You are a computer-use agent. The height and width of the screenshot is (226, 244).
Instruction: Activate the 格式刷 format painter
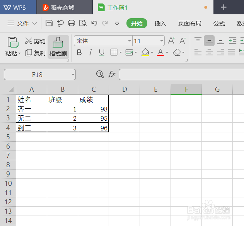click(58, 47)
